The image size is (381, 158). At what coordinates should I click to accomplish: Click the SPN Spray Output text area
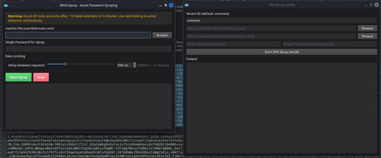[282, 108]
